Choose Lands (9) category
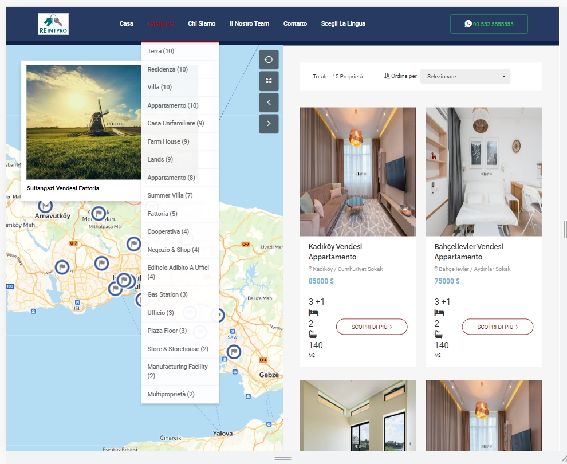Viewport: 567px width, 464px height. 180,159
